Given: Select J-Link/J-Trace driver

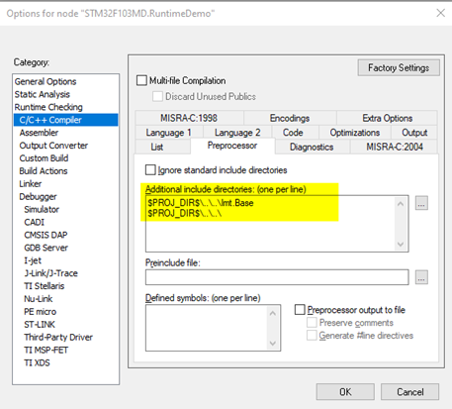Looking at the screenshot, I should [x=50, y=273].
